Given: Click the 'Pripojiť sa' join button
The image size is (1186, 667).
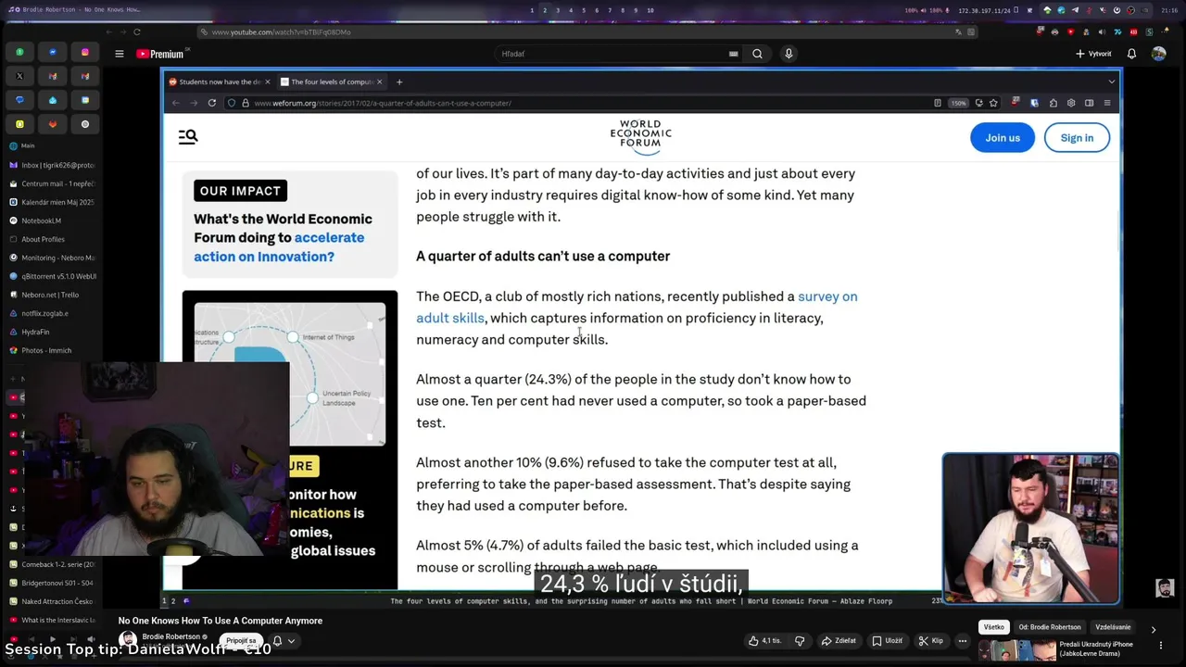Looking at the screenshot, I should click(241, 640).
